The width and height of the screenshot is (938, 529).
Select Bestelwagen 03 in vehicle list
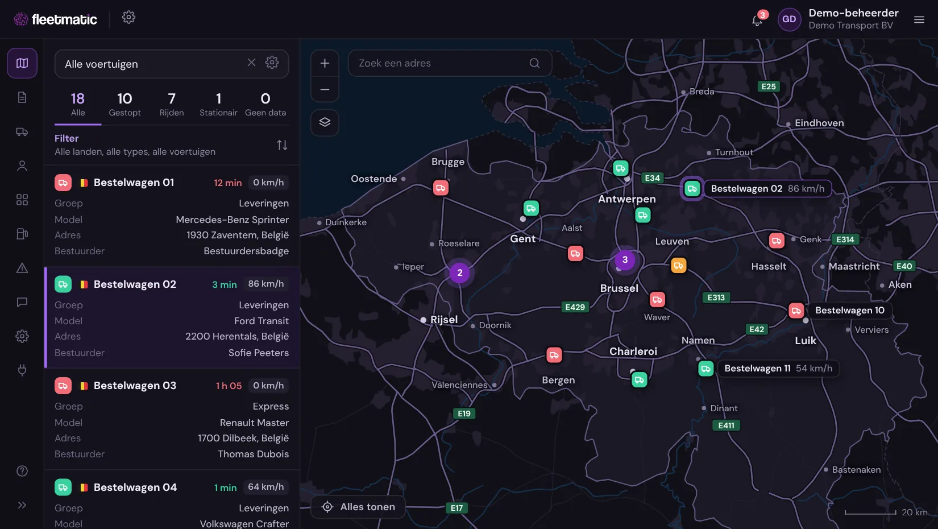[172, 419]
